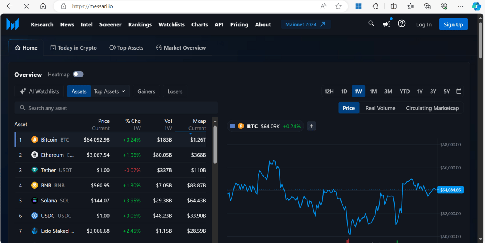Set chart timeframe to YTD
Screen dimensions: 485x243
(405, 91)
